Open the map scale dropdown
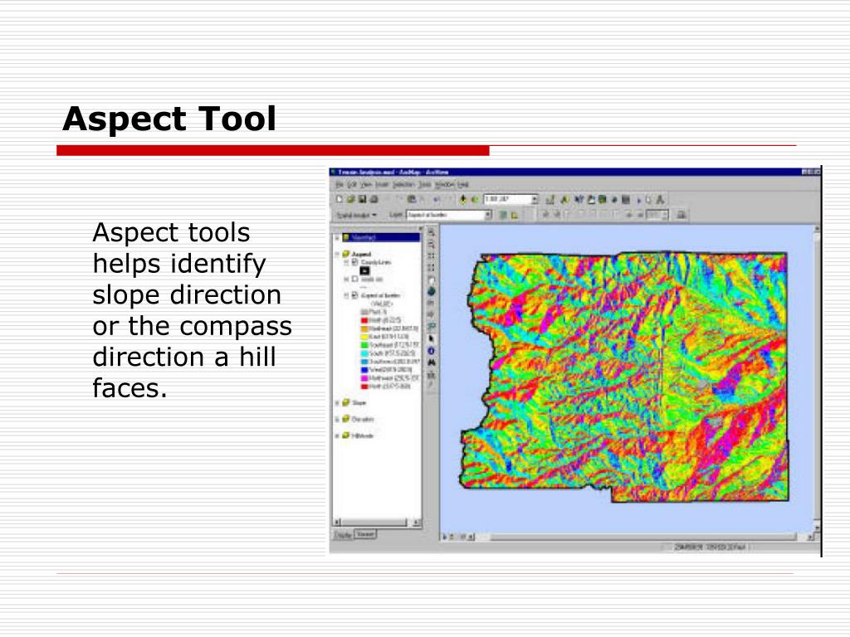Screen dimensions: 850x637 pos(535,200)
